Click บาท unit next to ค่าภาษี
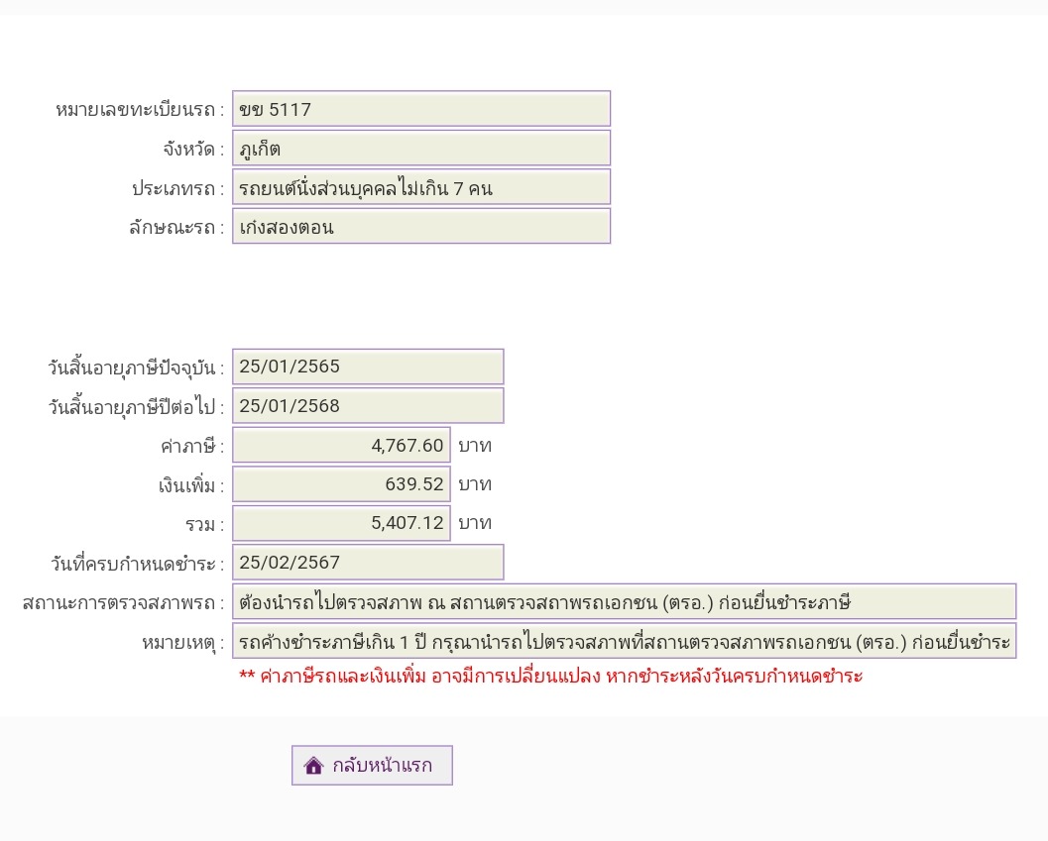 [x=475, y=446]
